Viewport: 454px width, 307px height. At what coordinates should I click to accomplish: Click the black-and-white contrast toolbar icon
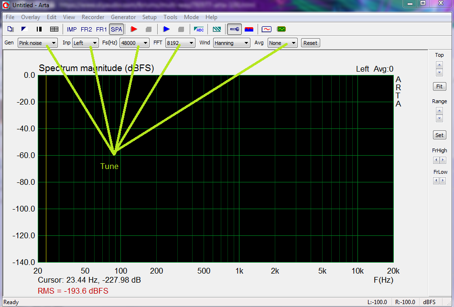[24, 29]
